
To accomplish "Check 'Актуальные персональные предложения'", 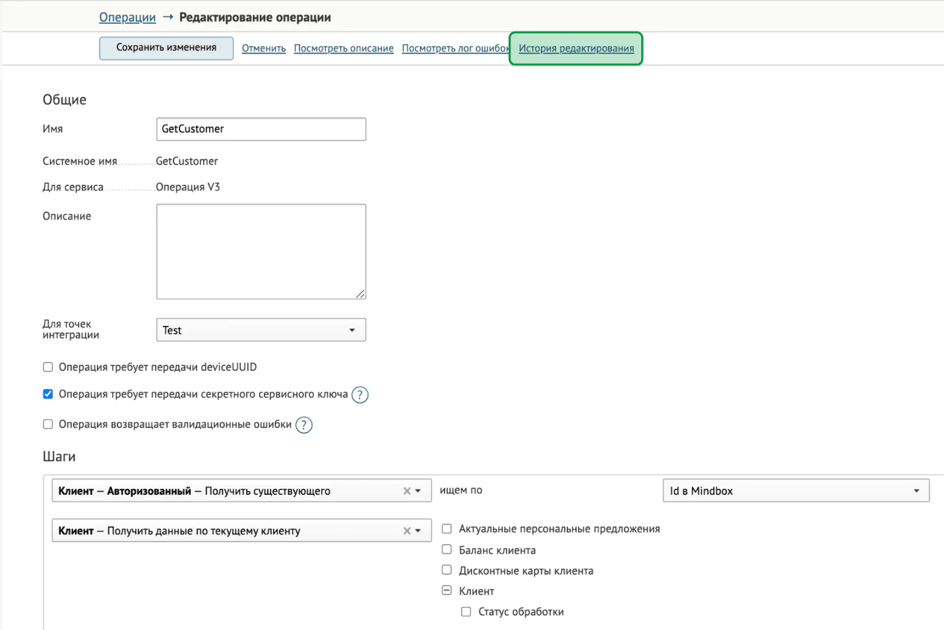I will [x=447, y=528].
